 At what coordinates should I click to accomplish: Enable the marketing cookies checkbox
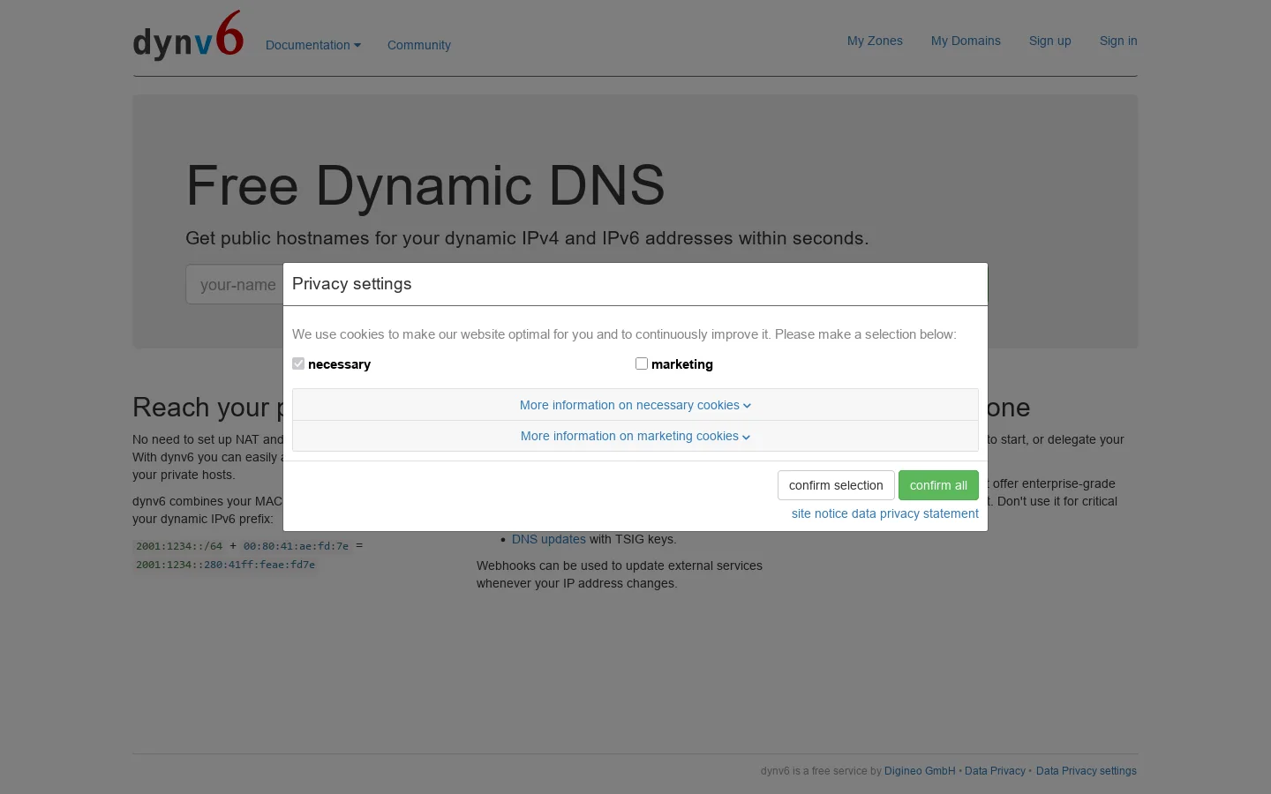[642, 363]
